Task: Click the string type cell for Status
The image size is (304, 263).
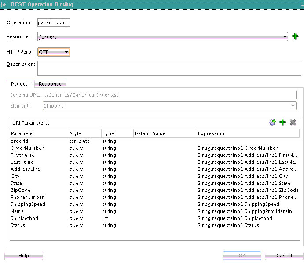Action: (x=117, y=225)
